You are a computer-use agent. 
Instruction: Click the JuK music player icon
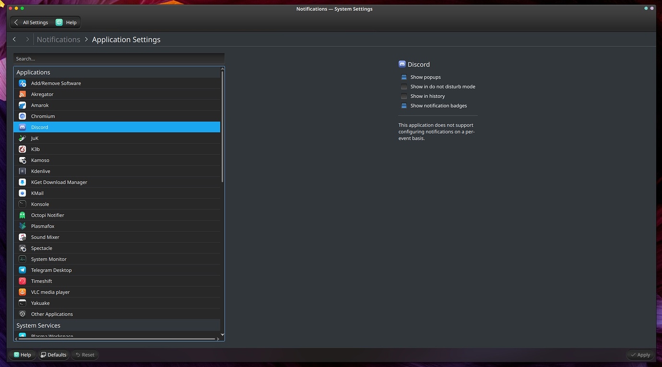tap(22, 138)
